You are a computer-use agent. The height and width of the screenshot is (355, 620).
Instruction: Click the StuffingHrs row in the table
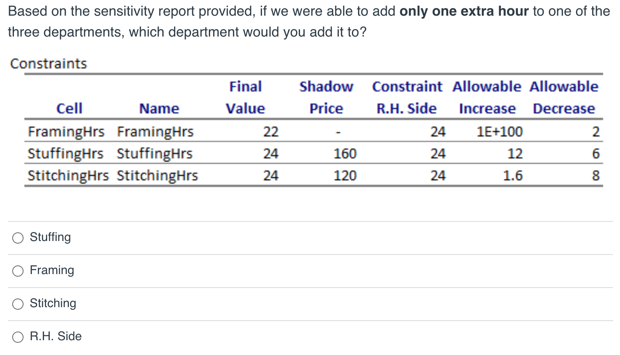click(65, 154)
